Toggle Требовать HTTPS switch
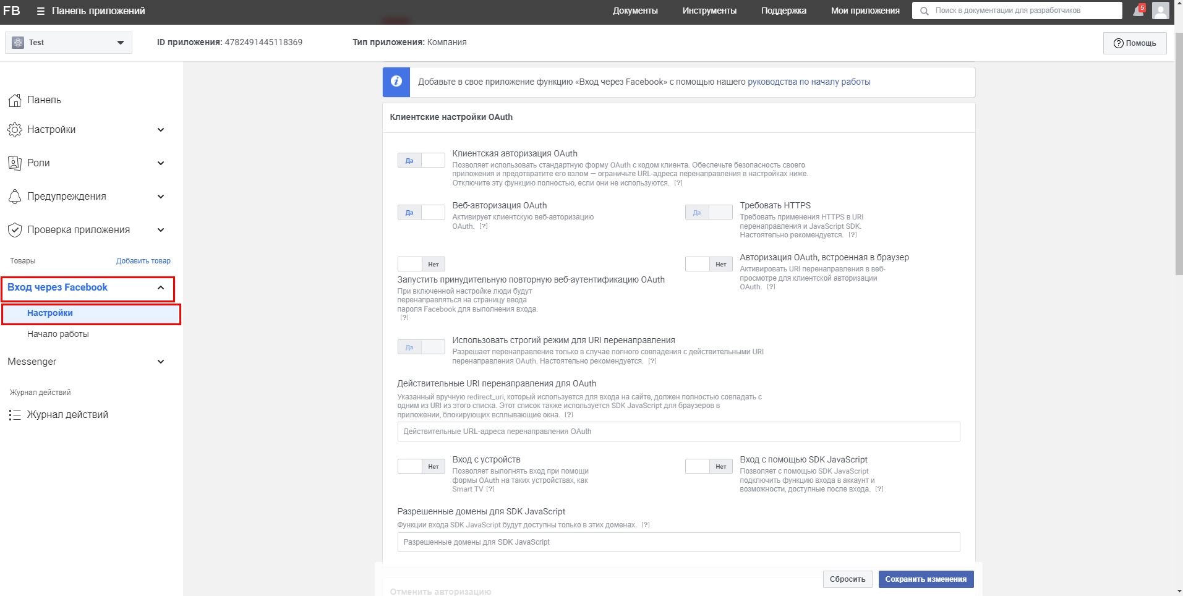1183x596 pixels. [709, 212]
